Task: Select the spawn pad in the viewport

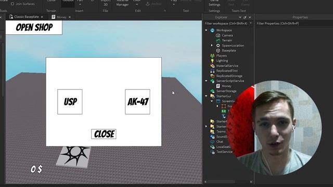Action: click(73, 156)
